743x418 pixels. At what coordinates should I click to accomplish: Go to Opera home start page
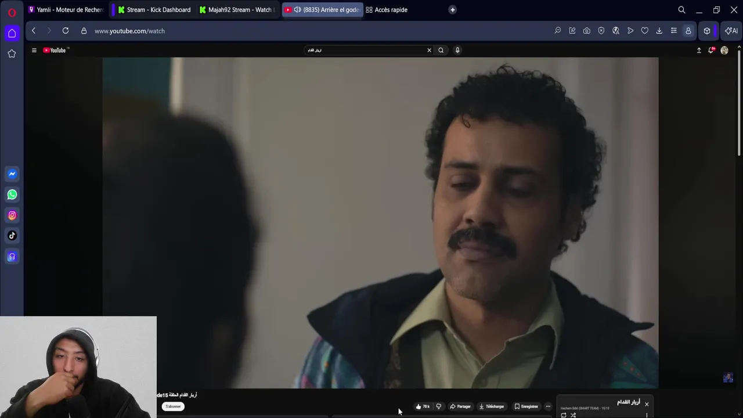12,33
